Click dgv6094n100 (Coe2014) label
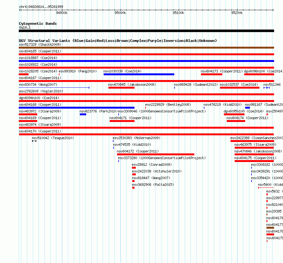Image resolution: width=283 pixels, height=263 pixels. 39,98
